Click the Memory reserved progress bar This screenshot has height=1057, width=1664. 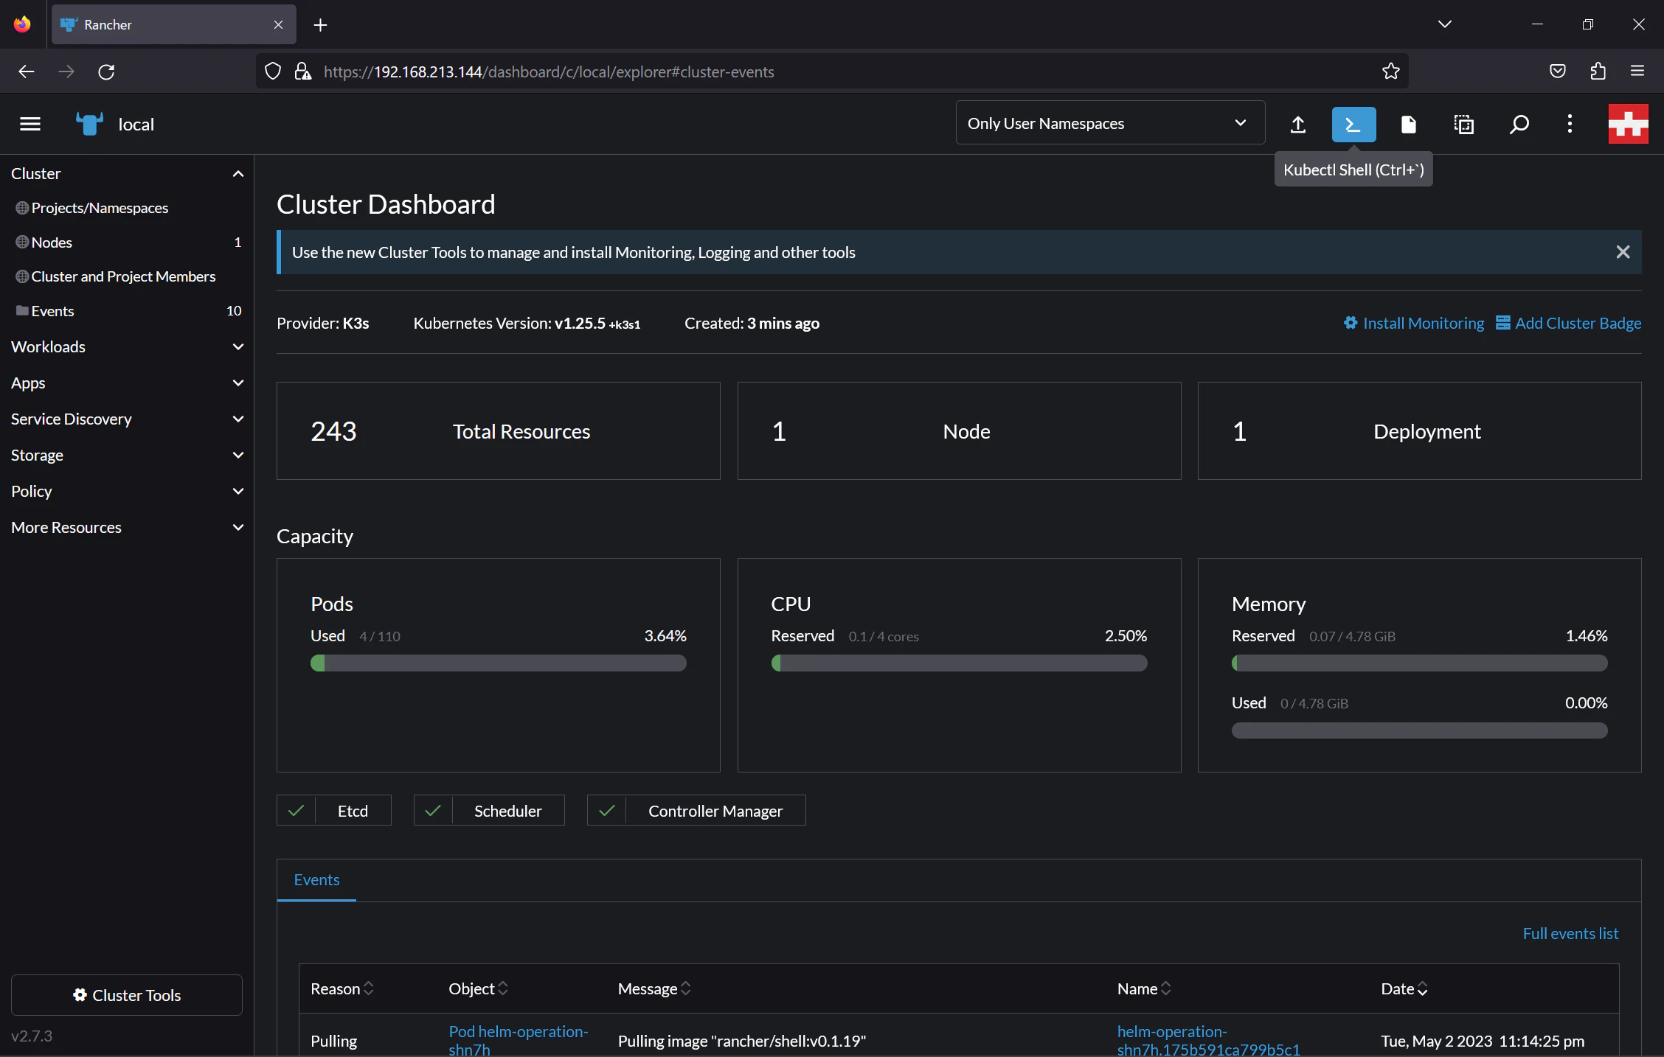click(x=1419, y=663)
